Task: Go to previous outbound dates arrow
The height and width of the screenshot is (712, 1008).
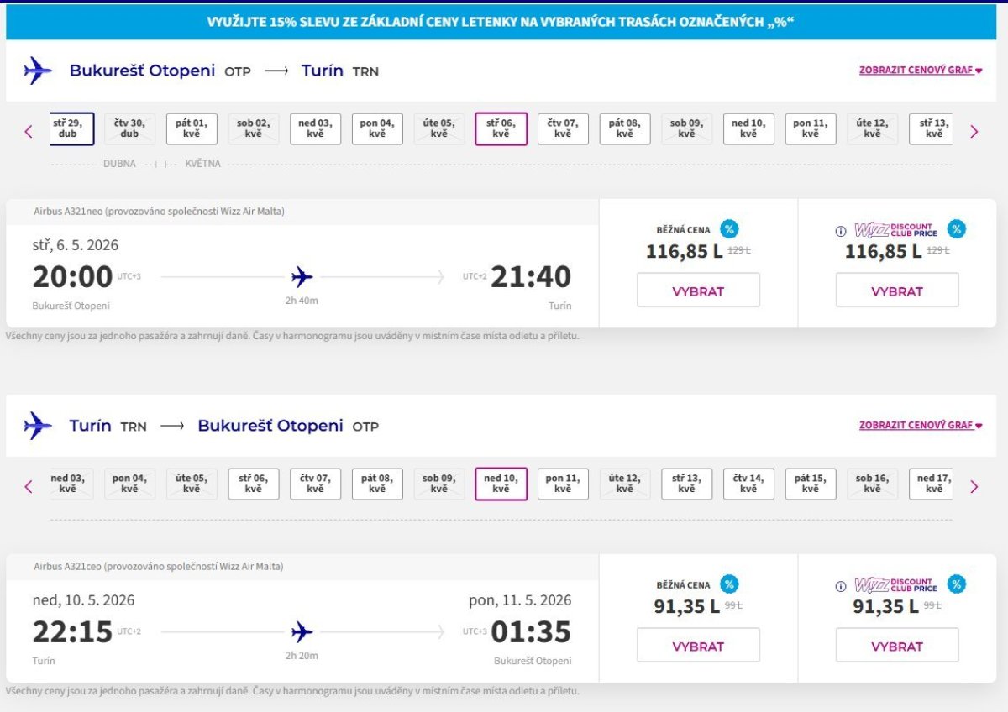Action: coord(29,131)
